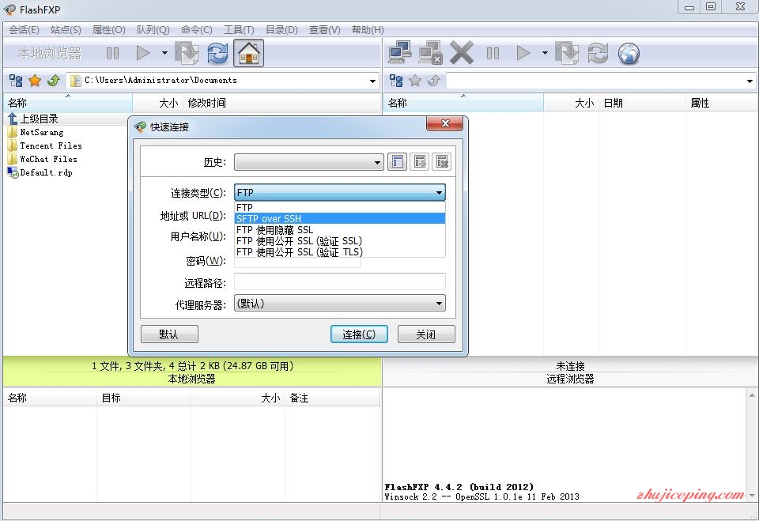Screen dimensions: 759x521
Task: Open the 站点(S) menu
Action: [66, 30]
